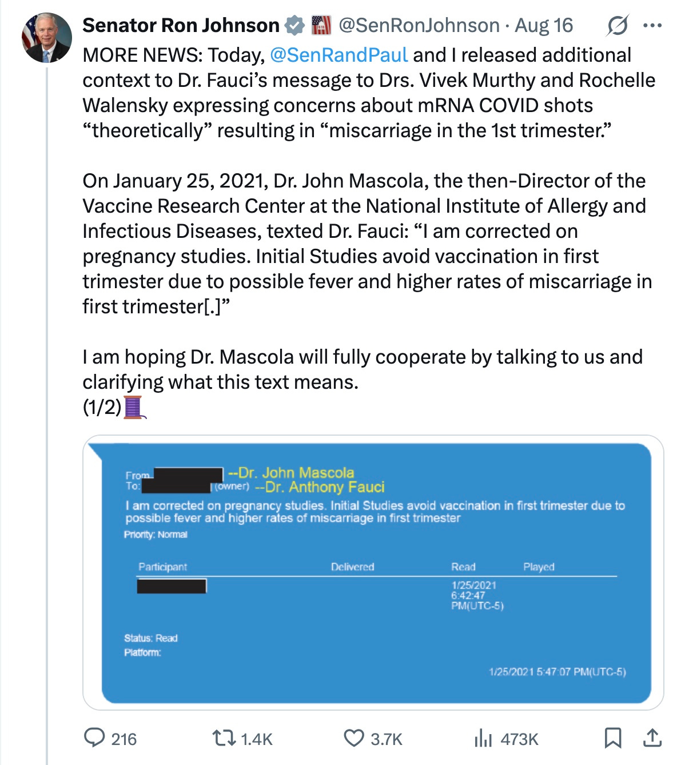The image size is (677, 765).
Task: Open the attached blue text message image
Action: 373,572
